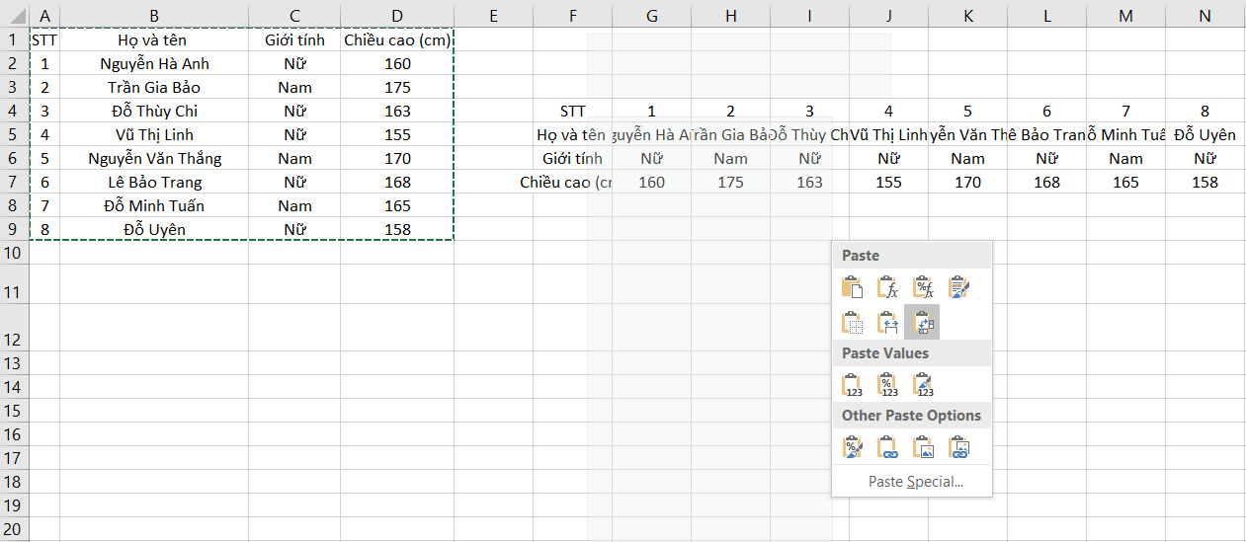Select column N header
The image size is (1246, 542).
1204,15
